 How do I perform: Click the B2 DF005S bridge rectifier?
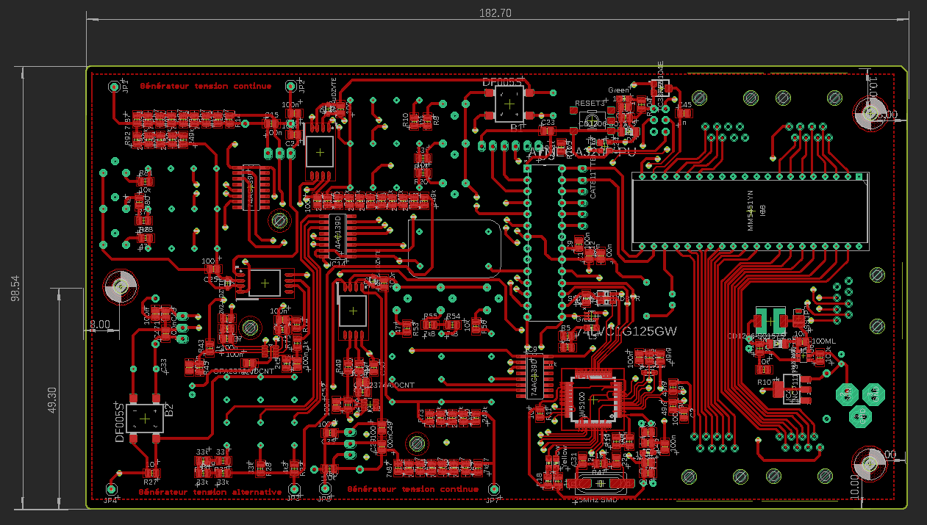pos(146,419)
